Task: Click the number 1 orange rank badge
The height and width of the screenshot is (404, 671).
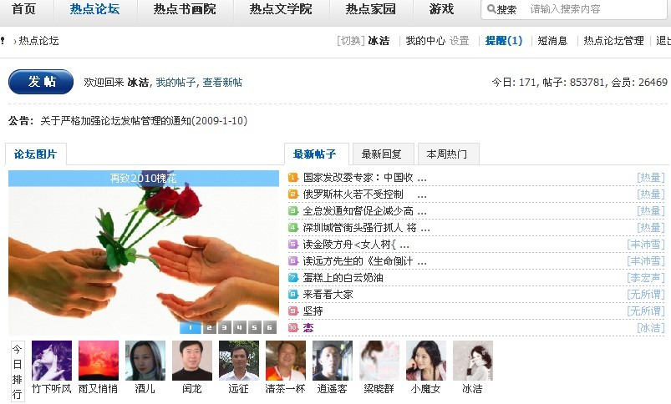Action: [292, 178]
